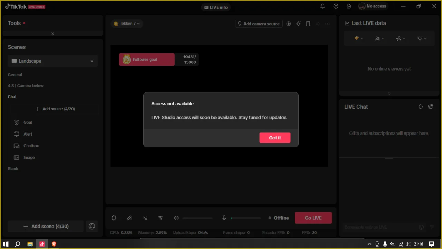Click Add source (4/20)
The image size is (442, 249).
55,109
